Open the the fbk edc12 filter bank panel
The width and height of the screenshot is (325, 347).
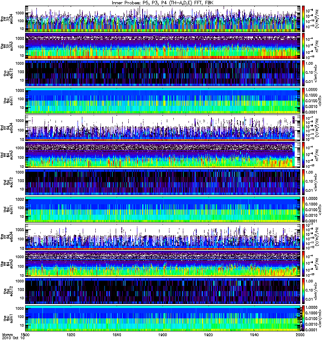[163, 291]
